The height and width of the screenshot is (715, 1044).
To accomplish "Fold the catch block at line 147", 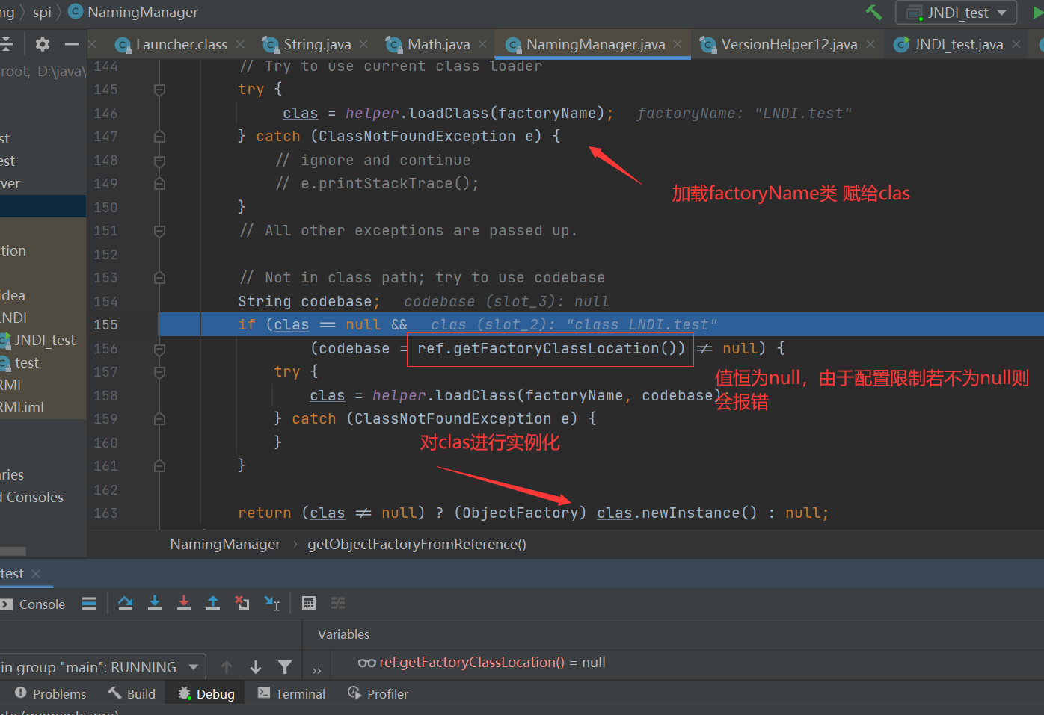I will point(159,137).
